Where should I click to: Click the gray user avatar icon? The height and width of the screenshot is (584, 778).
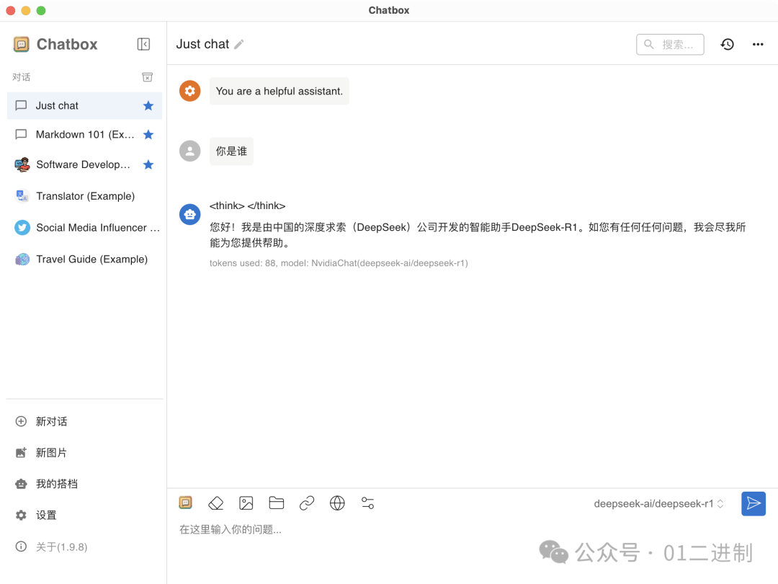point(189,151)
